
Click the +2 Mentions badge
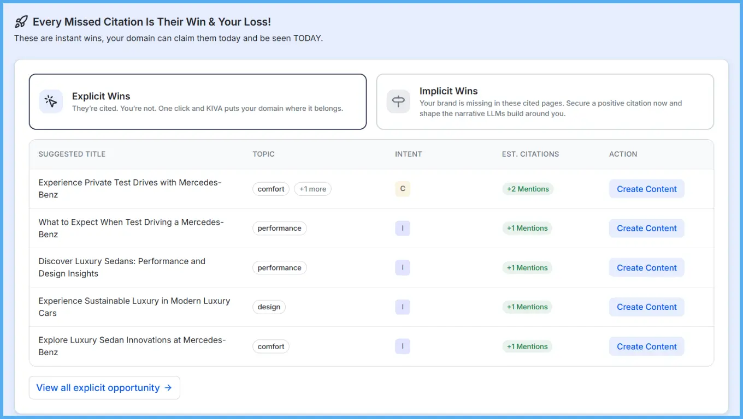point(528,189)
